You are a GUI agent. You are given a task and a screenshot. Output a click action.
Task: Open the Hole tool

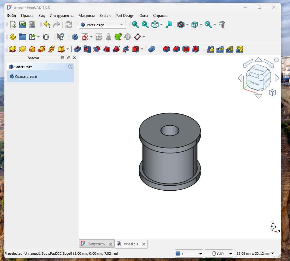click(87, 49)
